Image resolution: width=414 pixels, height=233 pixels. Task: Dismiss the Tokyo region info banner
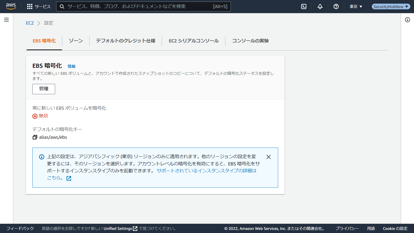coord(269,157)
